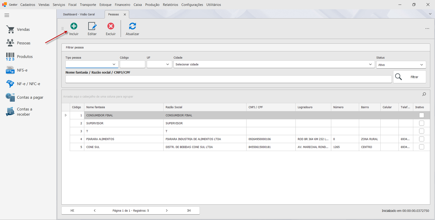Open the tab list chevron at top right

pos(430,14)
